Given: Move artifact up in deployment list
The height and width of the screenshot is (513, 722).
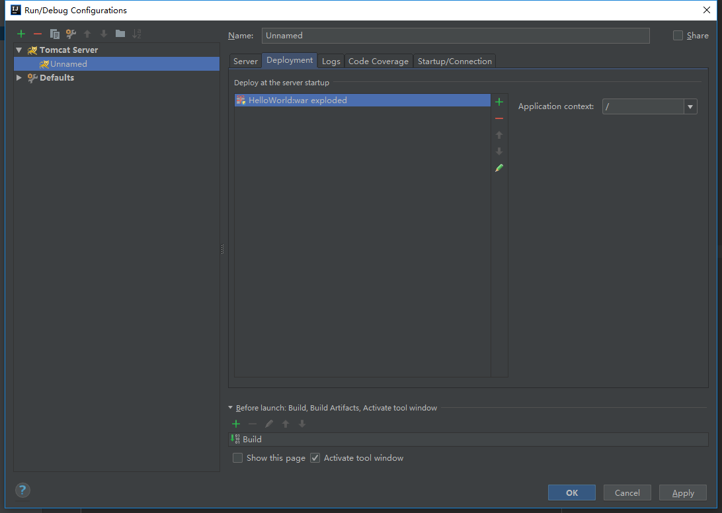Looking at the screenshot, I should pos(499,135).
